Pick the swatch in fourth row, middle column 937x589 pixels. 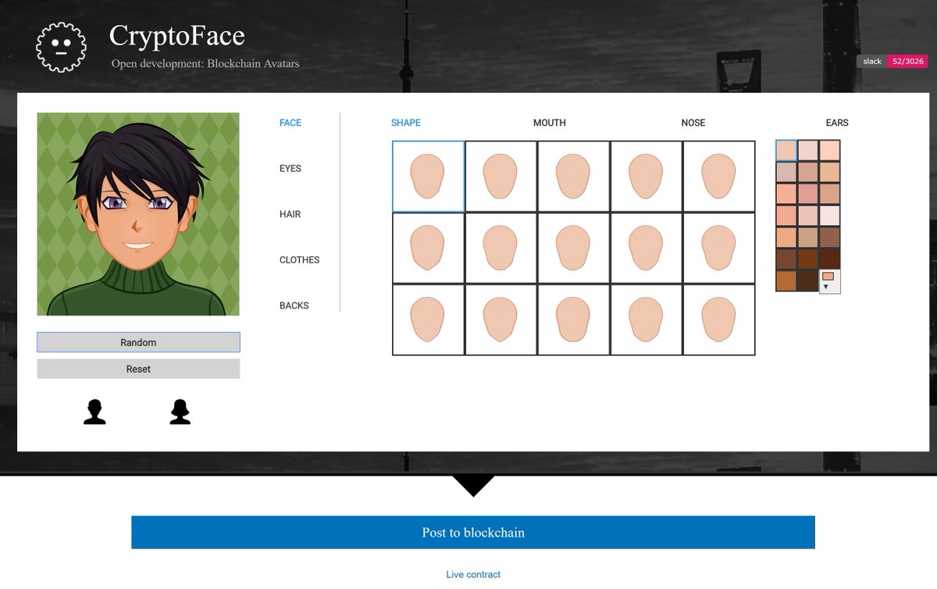point(808,216)
